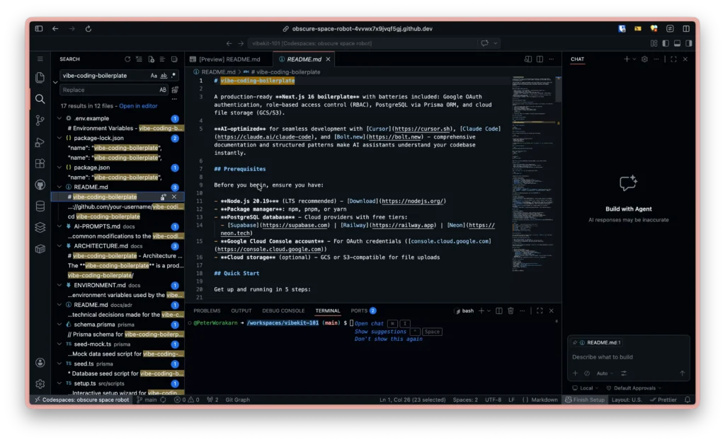The width and height of the screenshot is (725, 442).
Task: Open the Accounts menu in activity bar
Action: tap(40, 363)
